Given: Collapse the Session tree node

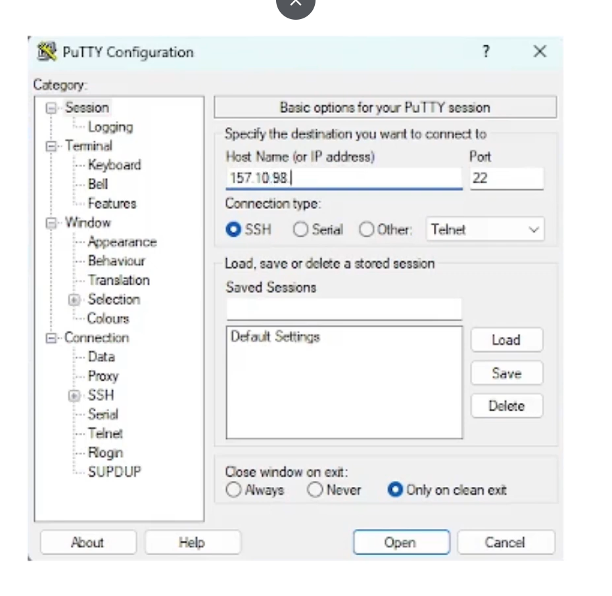Looking at the screenshot, I should click(51, 108).
